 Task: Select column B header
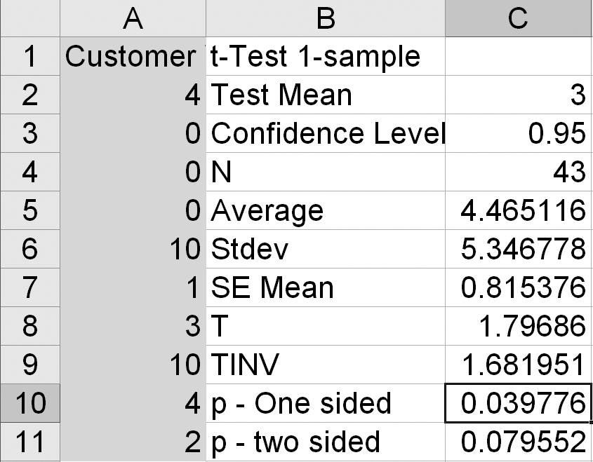coord(325,18)
